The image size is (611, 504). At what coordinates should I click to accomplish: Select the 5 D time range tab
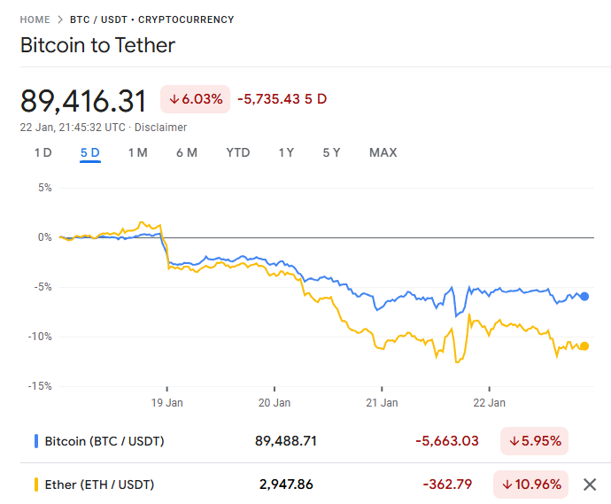coord(89,152)
